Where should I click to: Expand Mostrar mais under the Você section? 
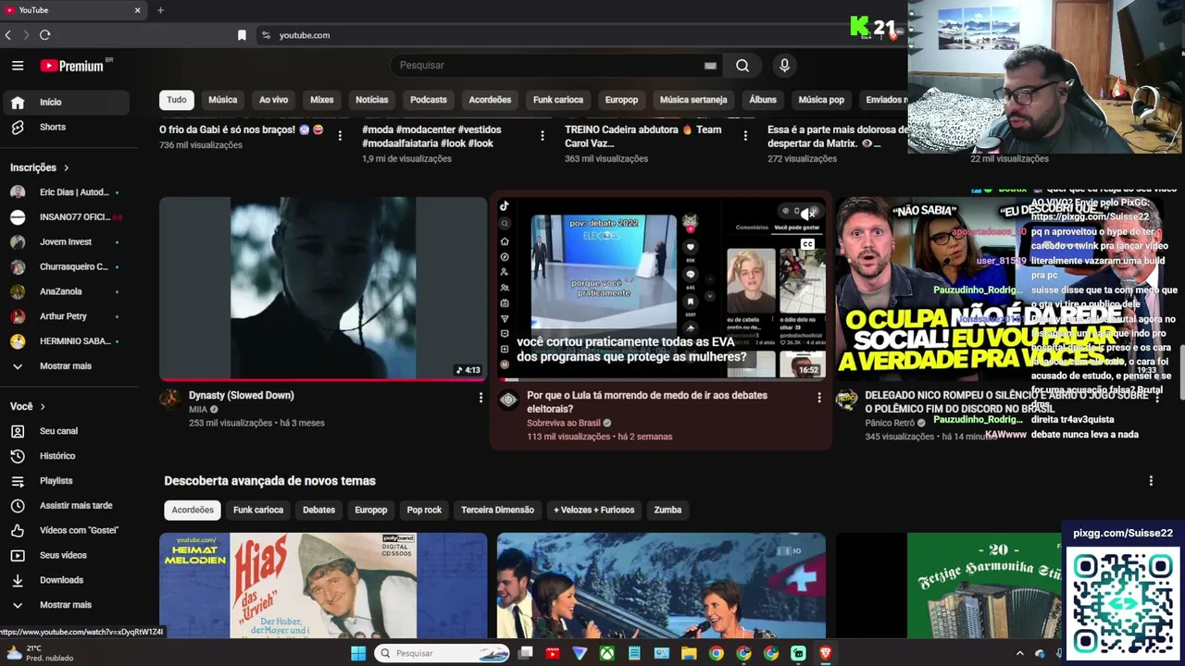65,605
